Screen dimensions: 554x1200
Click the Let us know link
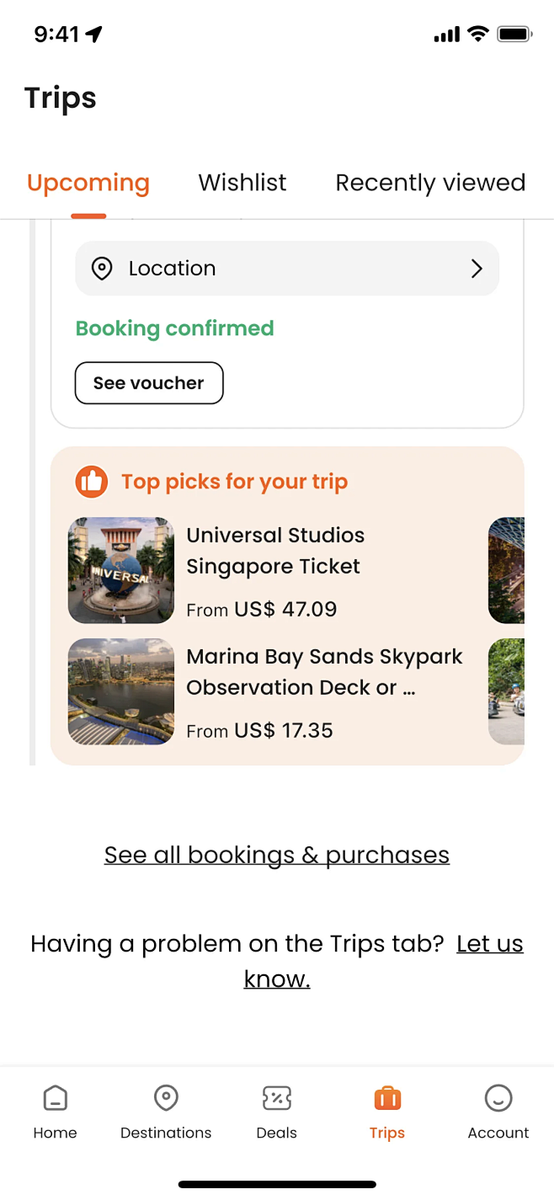click(x=489, y=944)
